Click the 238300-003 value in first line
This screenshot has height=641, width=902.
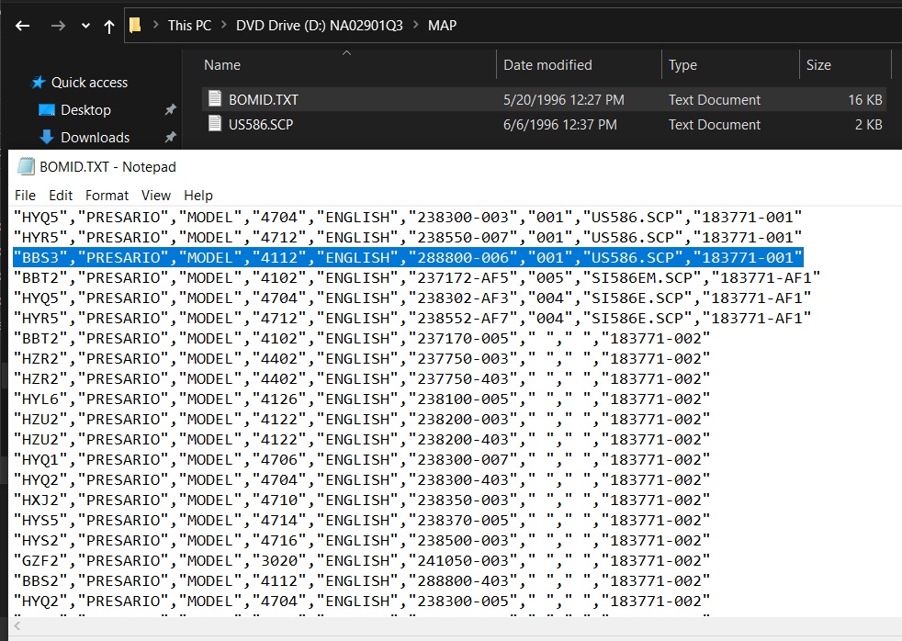[x=463, y=218]
